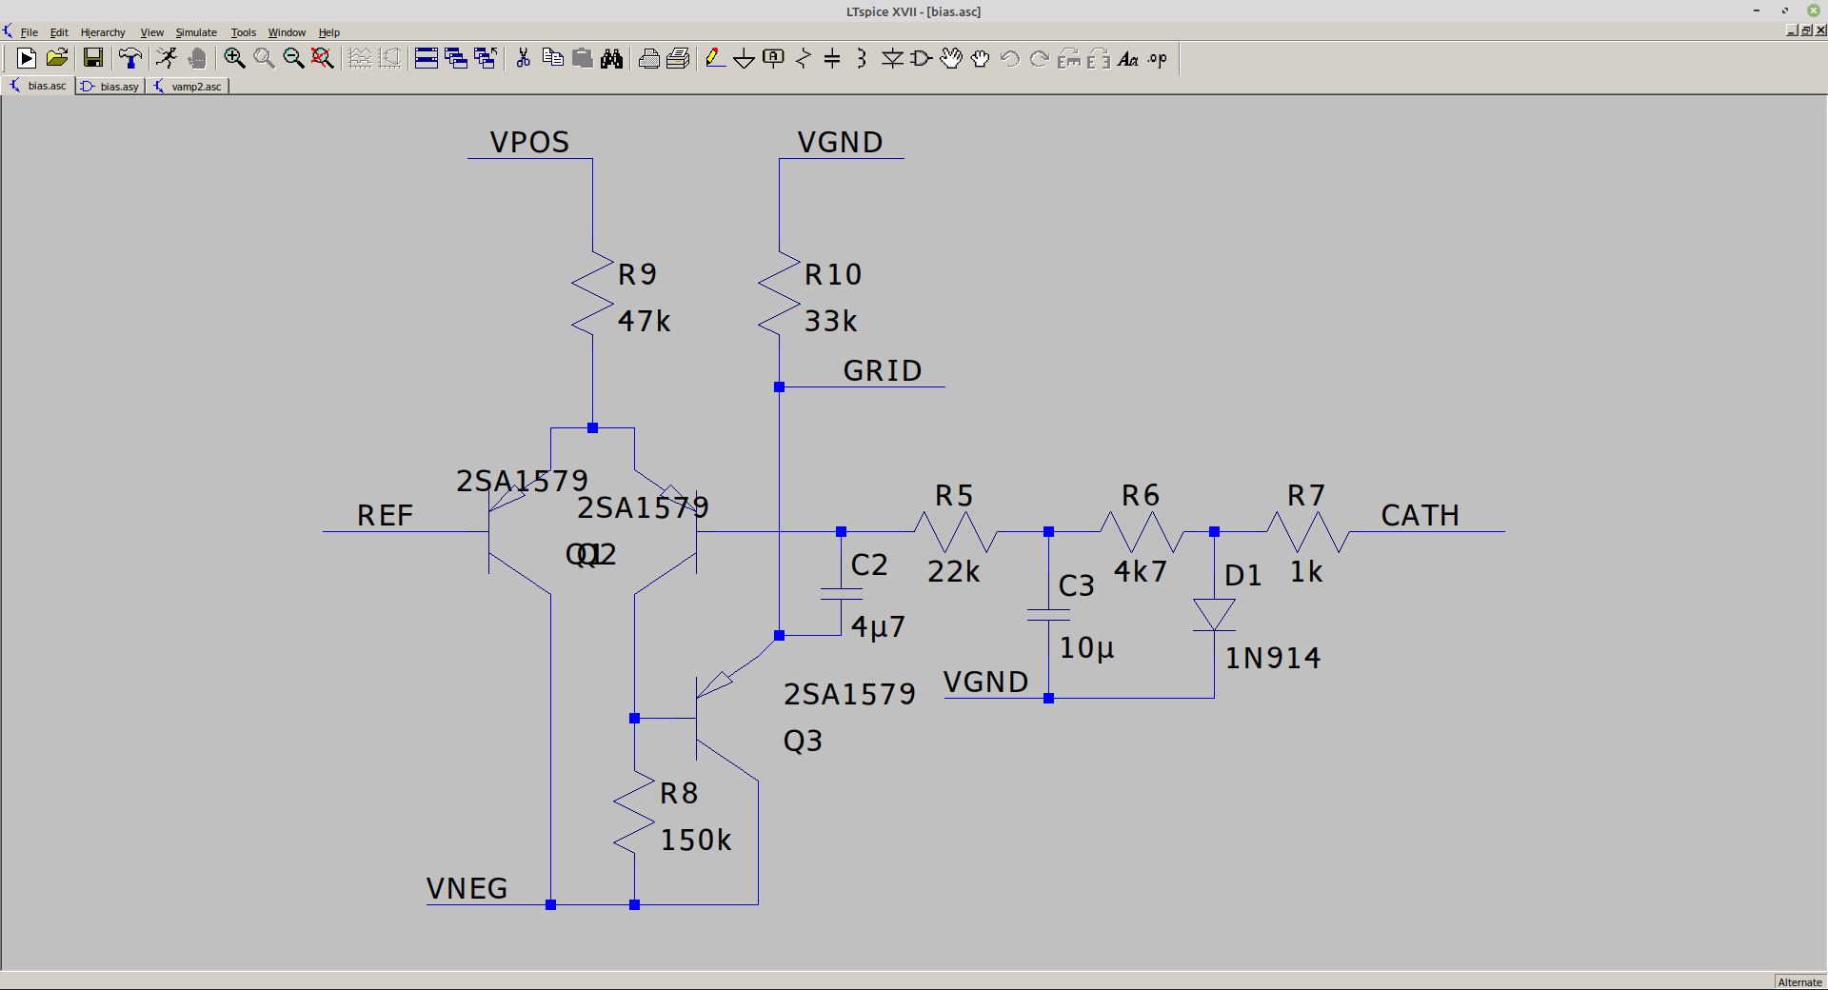
Task: Print the schematic
Action: click(x=678, y=58)
